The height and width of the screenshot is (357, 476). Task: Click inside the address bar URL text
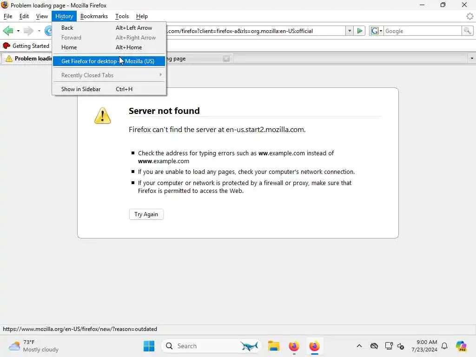point(240,31)
